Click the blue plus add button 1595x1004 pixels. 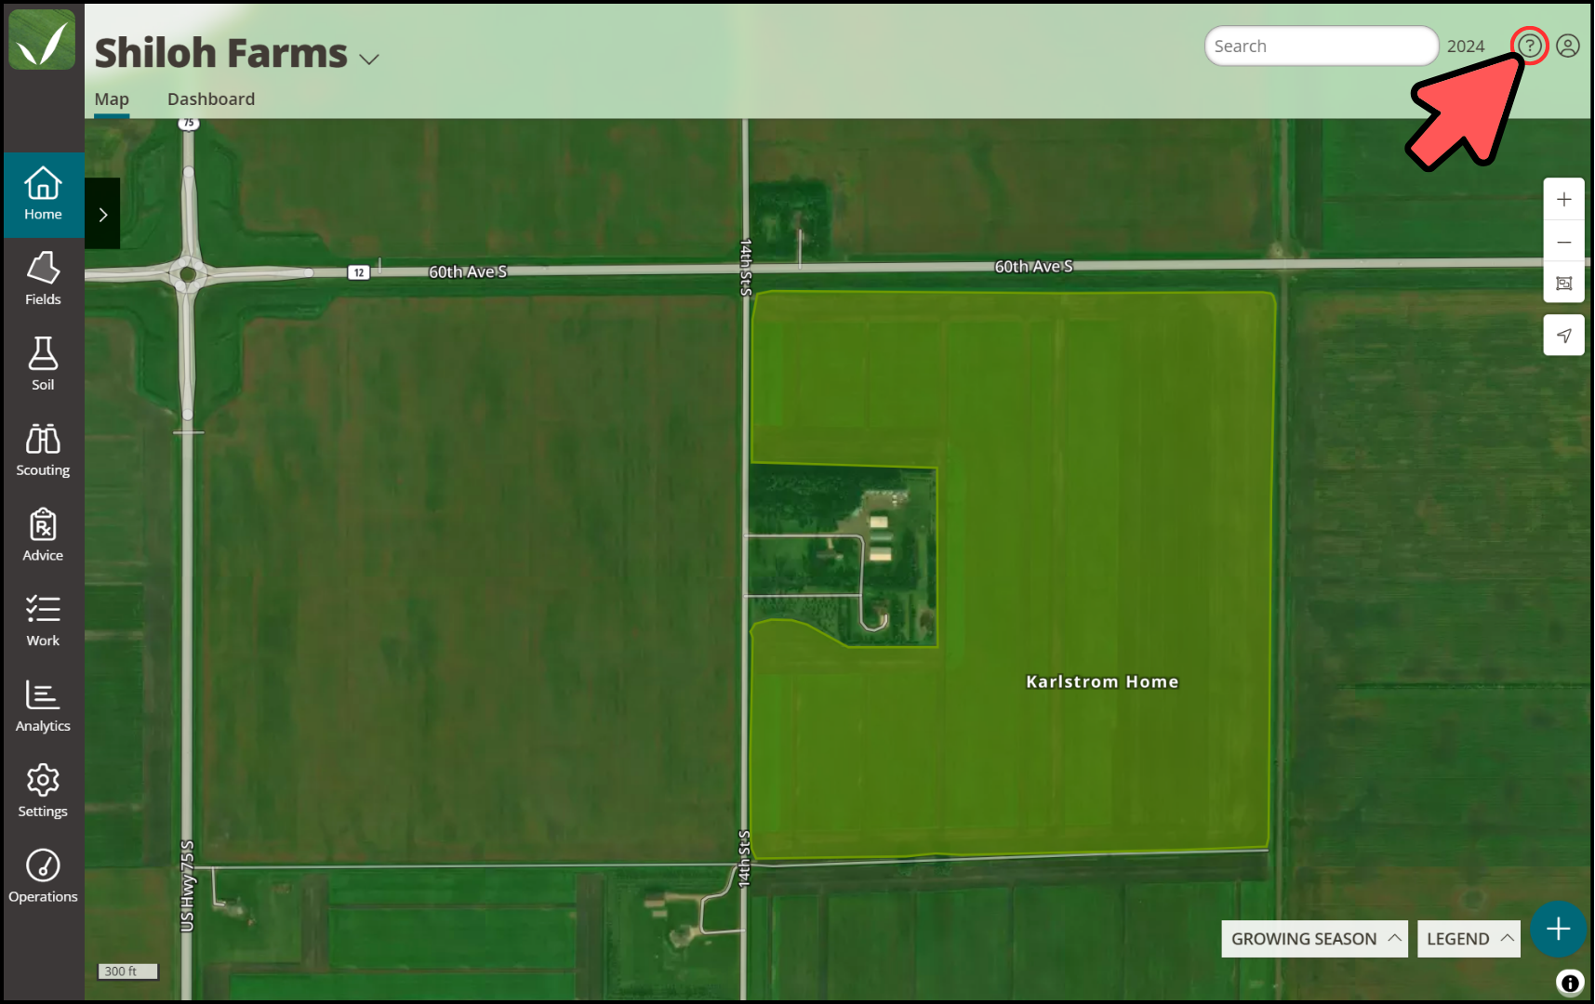point(1559,929)
